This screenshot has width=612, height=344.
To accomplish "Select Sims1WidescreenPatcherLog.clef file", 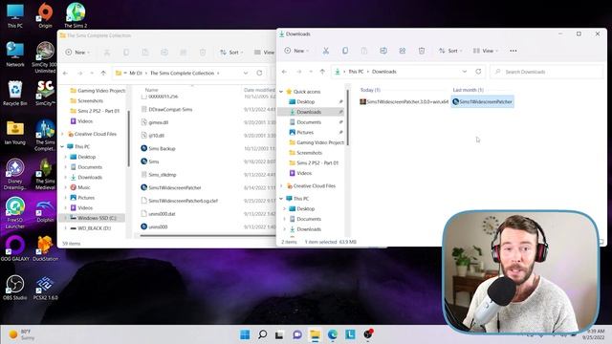I will (x=183, y=201).
